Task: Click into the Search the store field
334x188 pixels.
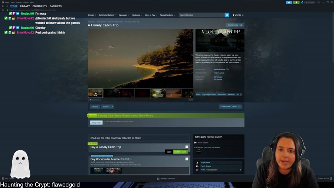Action: (202, 15)
